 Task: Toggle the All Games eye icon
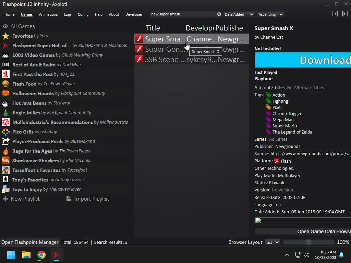coord(5,26)
